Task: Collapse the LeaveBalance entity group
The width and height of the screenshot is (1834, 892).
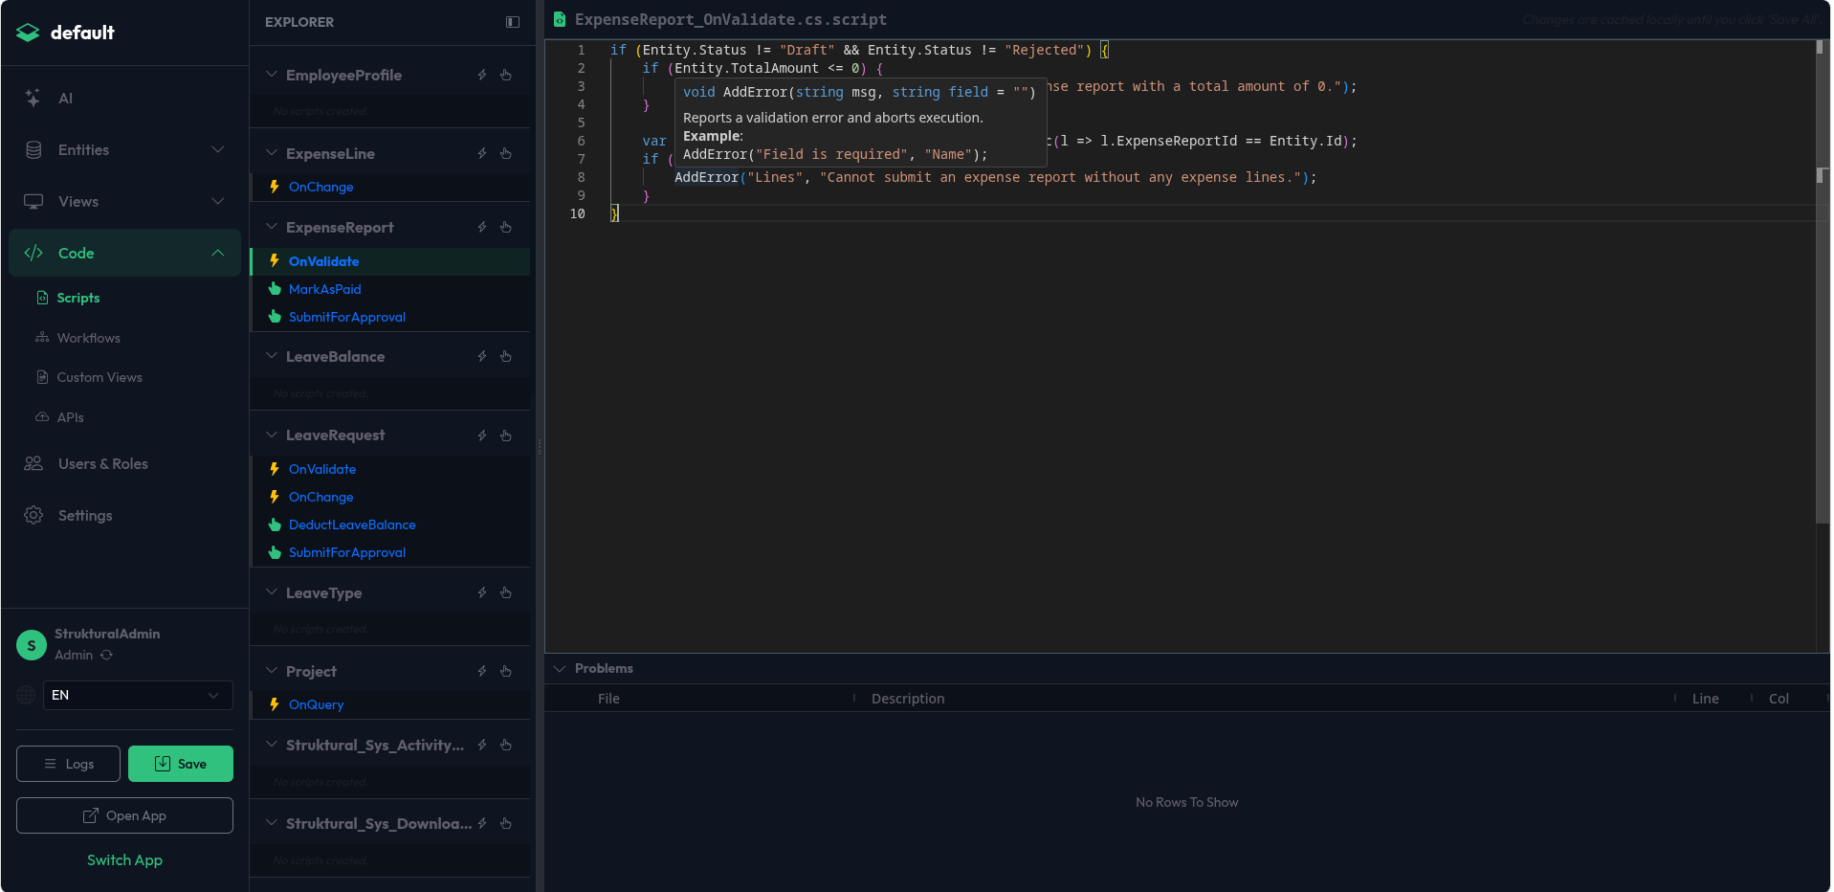Action: click(272, 356)
